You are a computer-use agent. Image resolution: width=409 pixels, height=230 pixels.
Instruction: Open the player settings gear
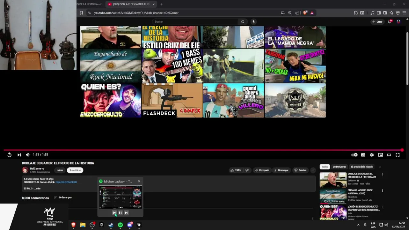pos(372,155)
